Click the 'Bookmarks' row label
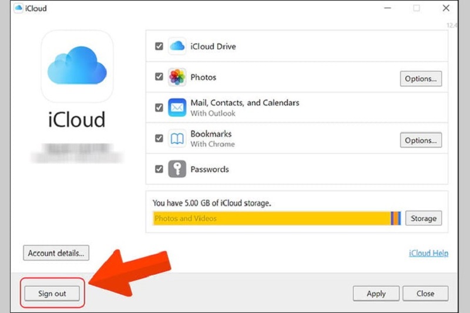 point(211,133)
